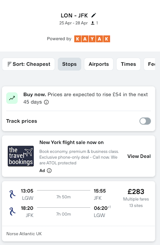The height and width of the screenshot is (245, 160).
Task: Click the KAYAK logo
Action: [92, 39]
